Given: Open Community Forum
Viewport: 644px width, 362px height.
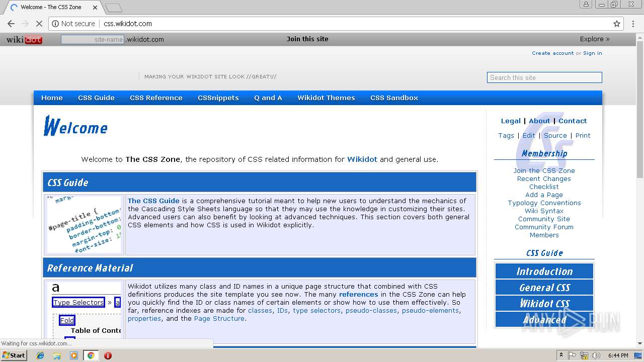Looking at the screenshot, I should tap(544, 227).
